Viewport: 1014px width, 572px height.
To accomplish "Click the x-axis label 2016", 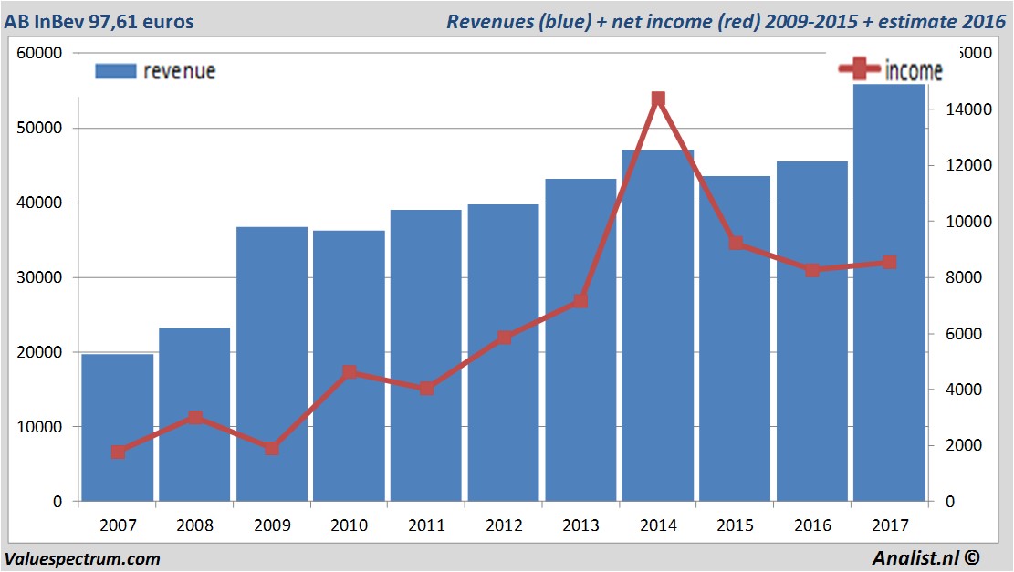I will 812,525.
